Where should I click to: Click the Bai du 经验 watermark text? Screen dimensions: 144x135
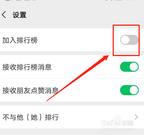[118, 123]
